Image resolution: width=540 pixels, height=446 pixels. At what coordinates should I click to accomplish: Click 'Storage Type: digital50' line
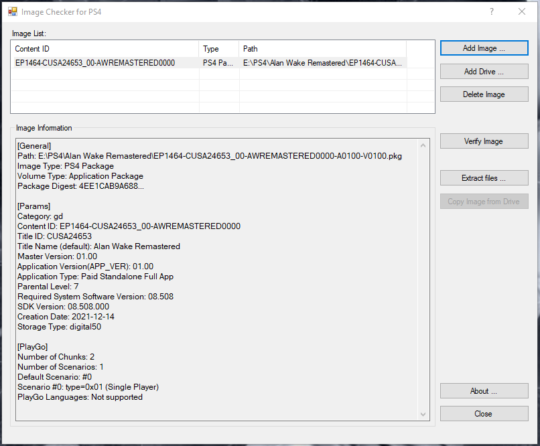pos(59,327)
